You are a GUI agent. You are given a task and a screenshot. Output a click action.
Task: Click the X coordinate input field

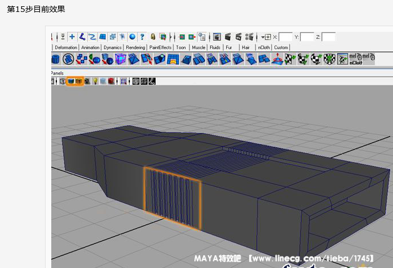point(285,37)
